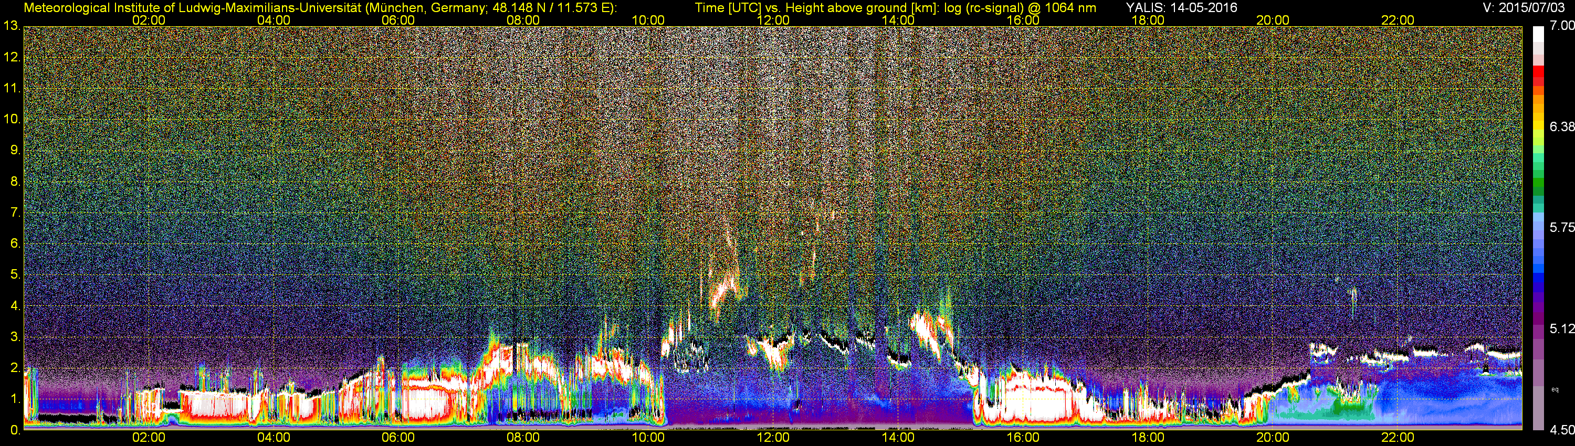Click the 02:00 time label on top axis
1575x446 pixels.
point(149,20)
